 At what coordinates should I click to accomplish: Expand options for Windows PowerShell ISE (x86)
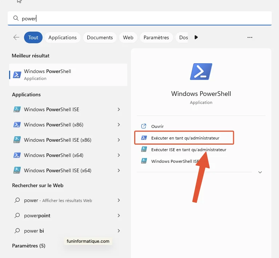click(119, 140)
